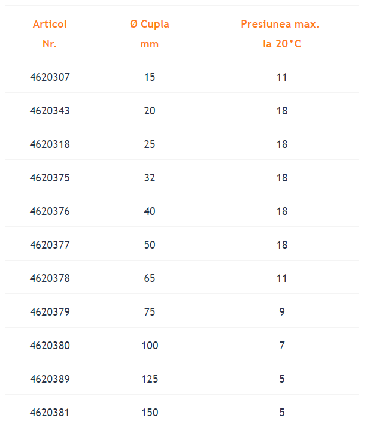Select article number 4620380
The image size is (367, 433).
50,346
